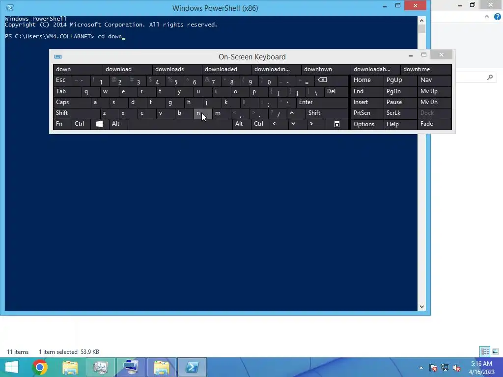Screen dimensions: 503x377
Task: Click the Options key
Action: coord(367,124)
